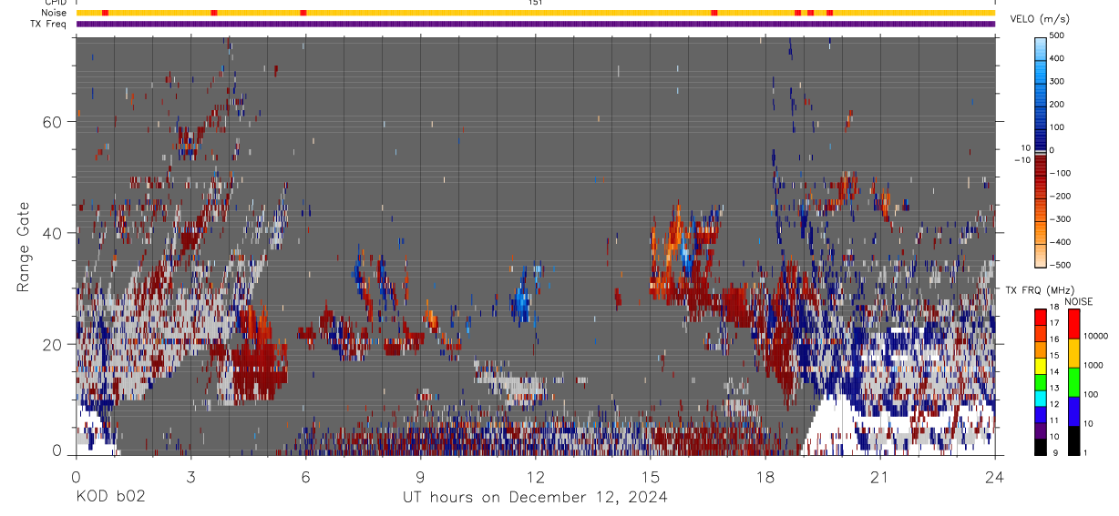
Task: Click the '10000' tick on noise legend
Action: 1096,336
